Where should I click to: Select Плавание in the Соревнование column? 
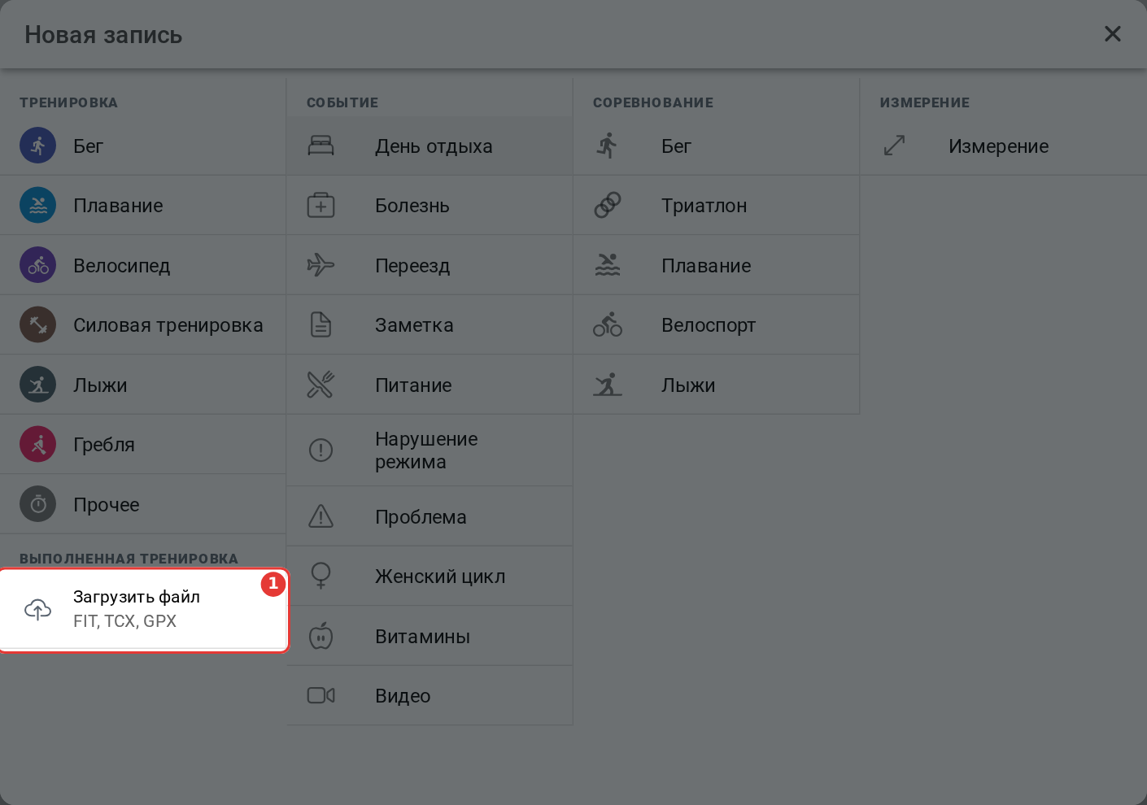coord(717,265)
